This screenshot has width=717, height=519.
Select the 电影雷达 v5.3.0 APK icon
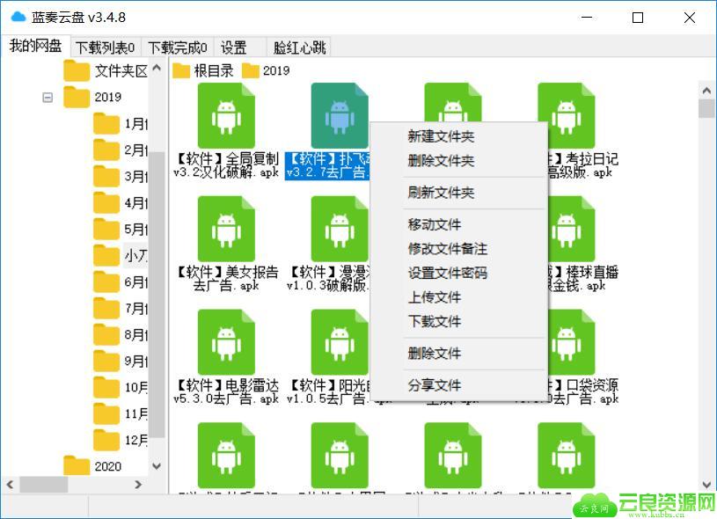(x=226, y=341)
